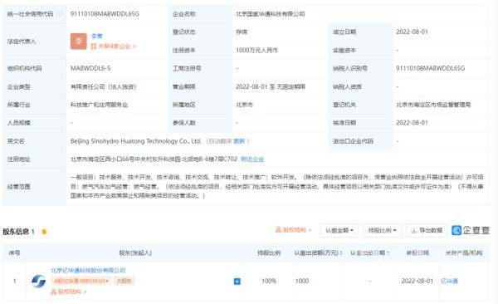Sort by 认缴出资额(万元) column
Screen dimensions: 498x304
pyautogui.click(x=318, y=253)
